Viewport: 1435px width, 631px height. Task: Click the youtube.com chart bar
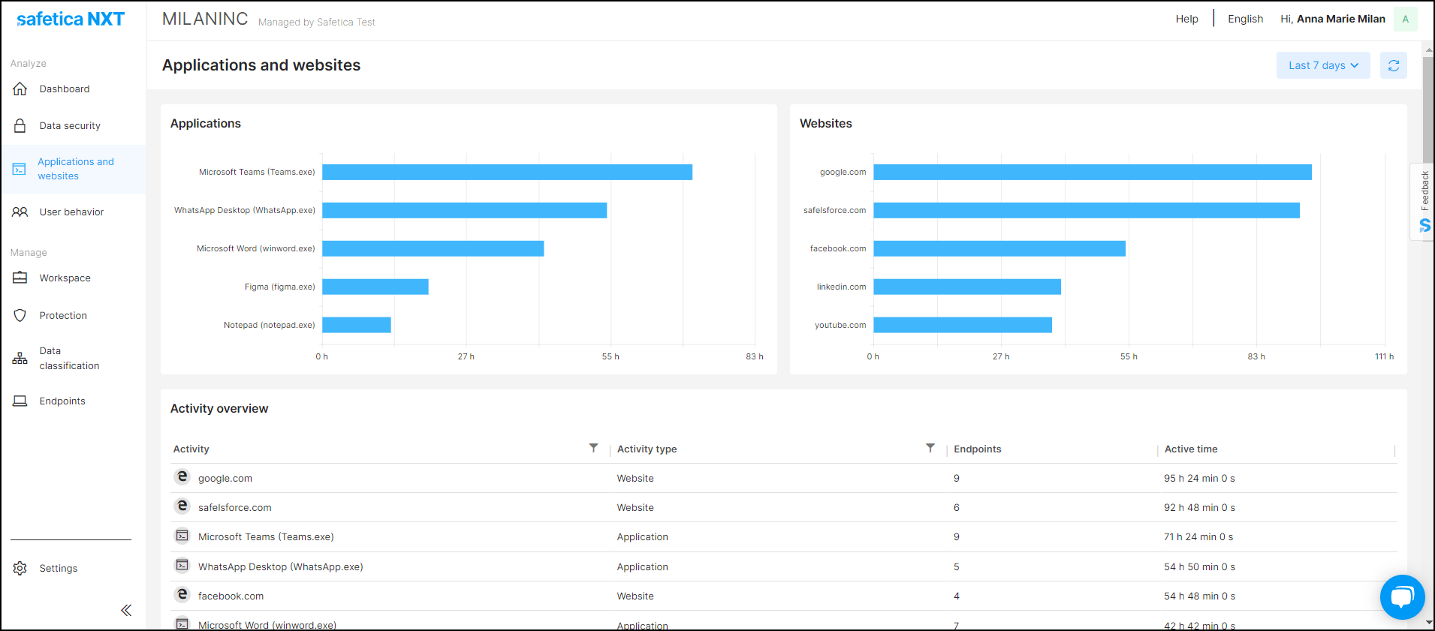(x=962, y=325)
